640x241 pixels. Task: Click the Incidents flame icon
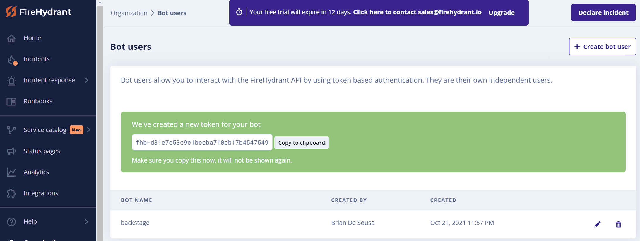click(x=12, y=60)
